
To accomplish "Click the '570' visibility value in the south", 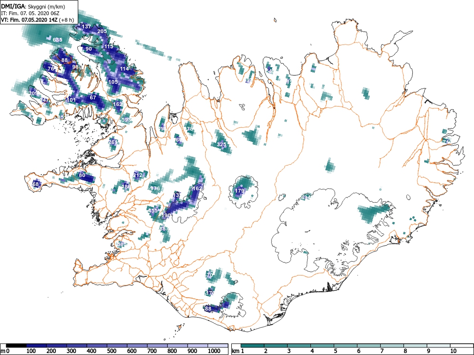I will click(209, 275).
